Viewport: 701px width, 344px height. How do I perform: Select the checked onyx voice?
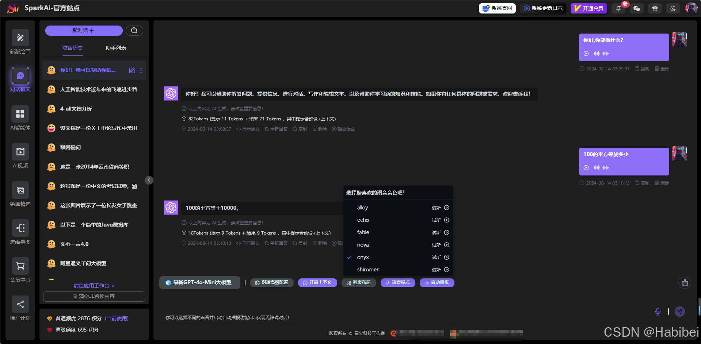[x=363, y=257]
